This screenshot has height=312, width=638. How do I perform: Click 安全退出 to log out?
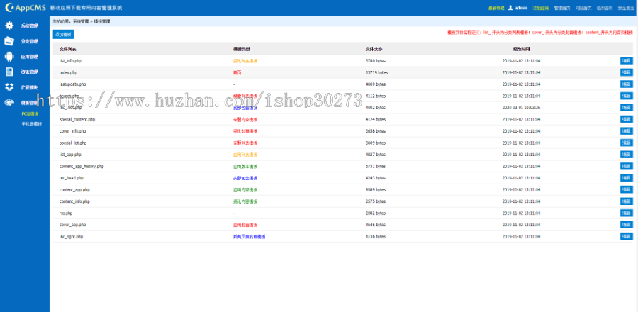[625, 8]
